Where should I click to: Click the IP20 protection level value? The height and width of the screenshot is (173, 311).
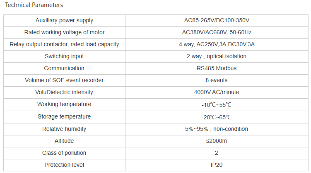pos(217,165)
